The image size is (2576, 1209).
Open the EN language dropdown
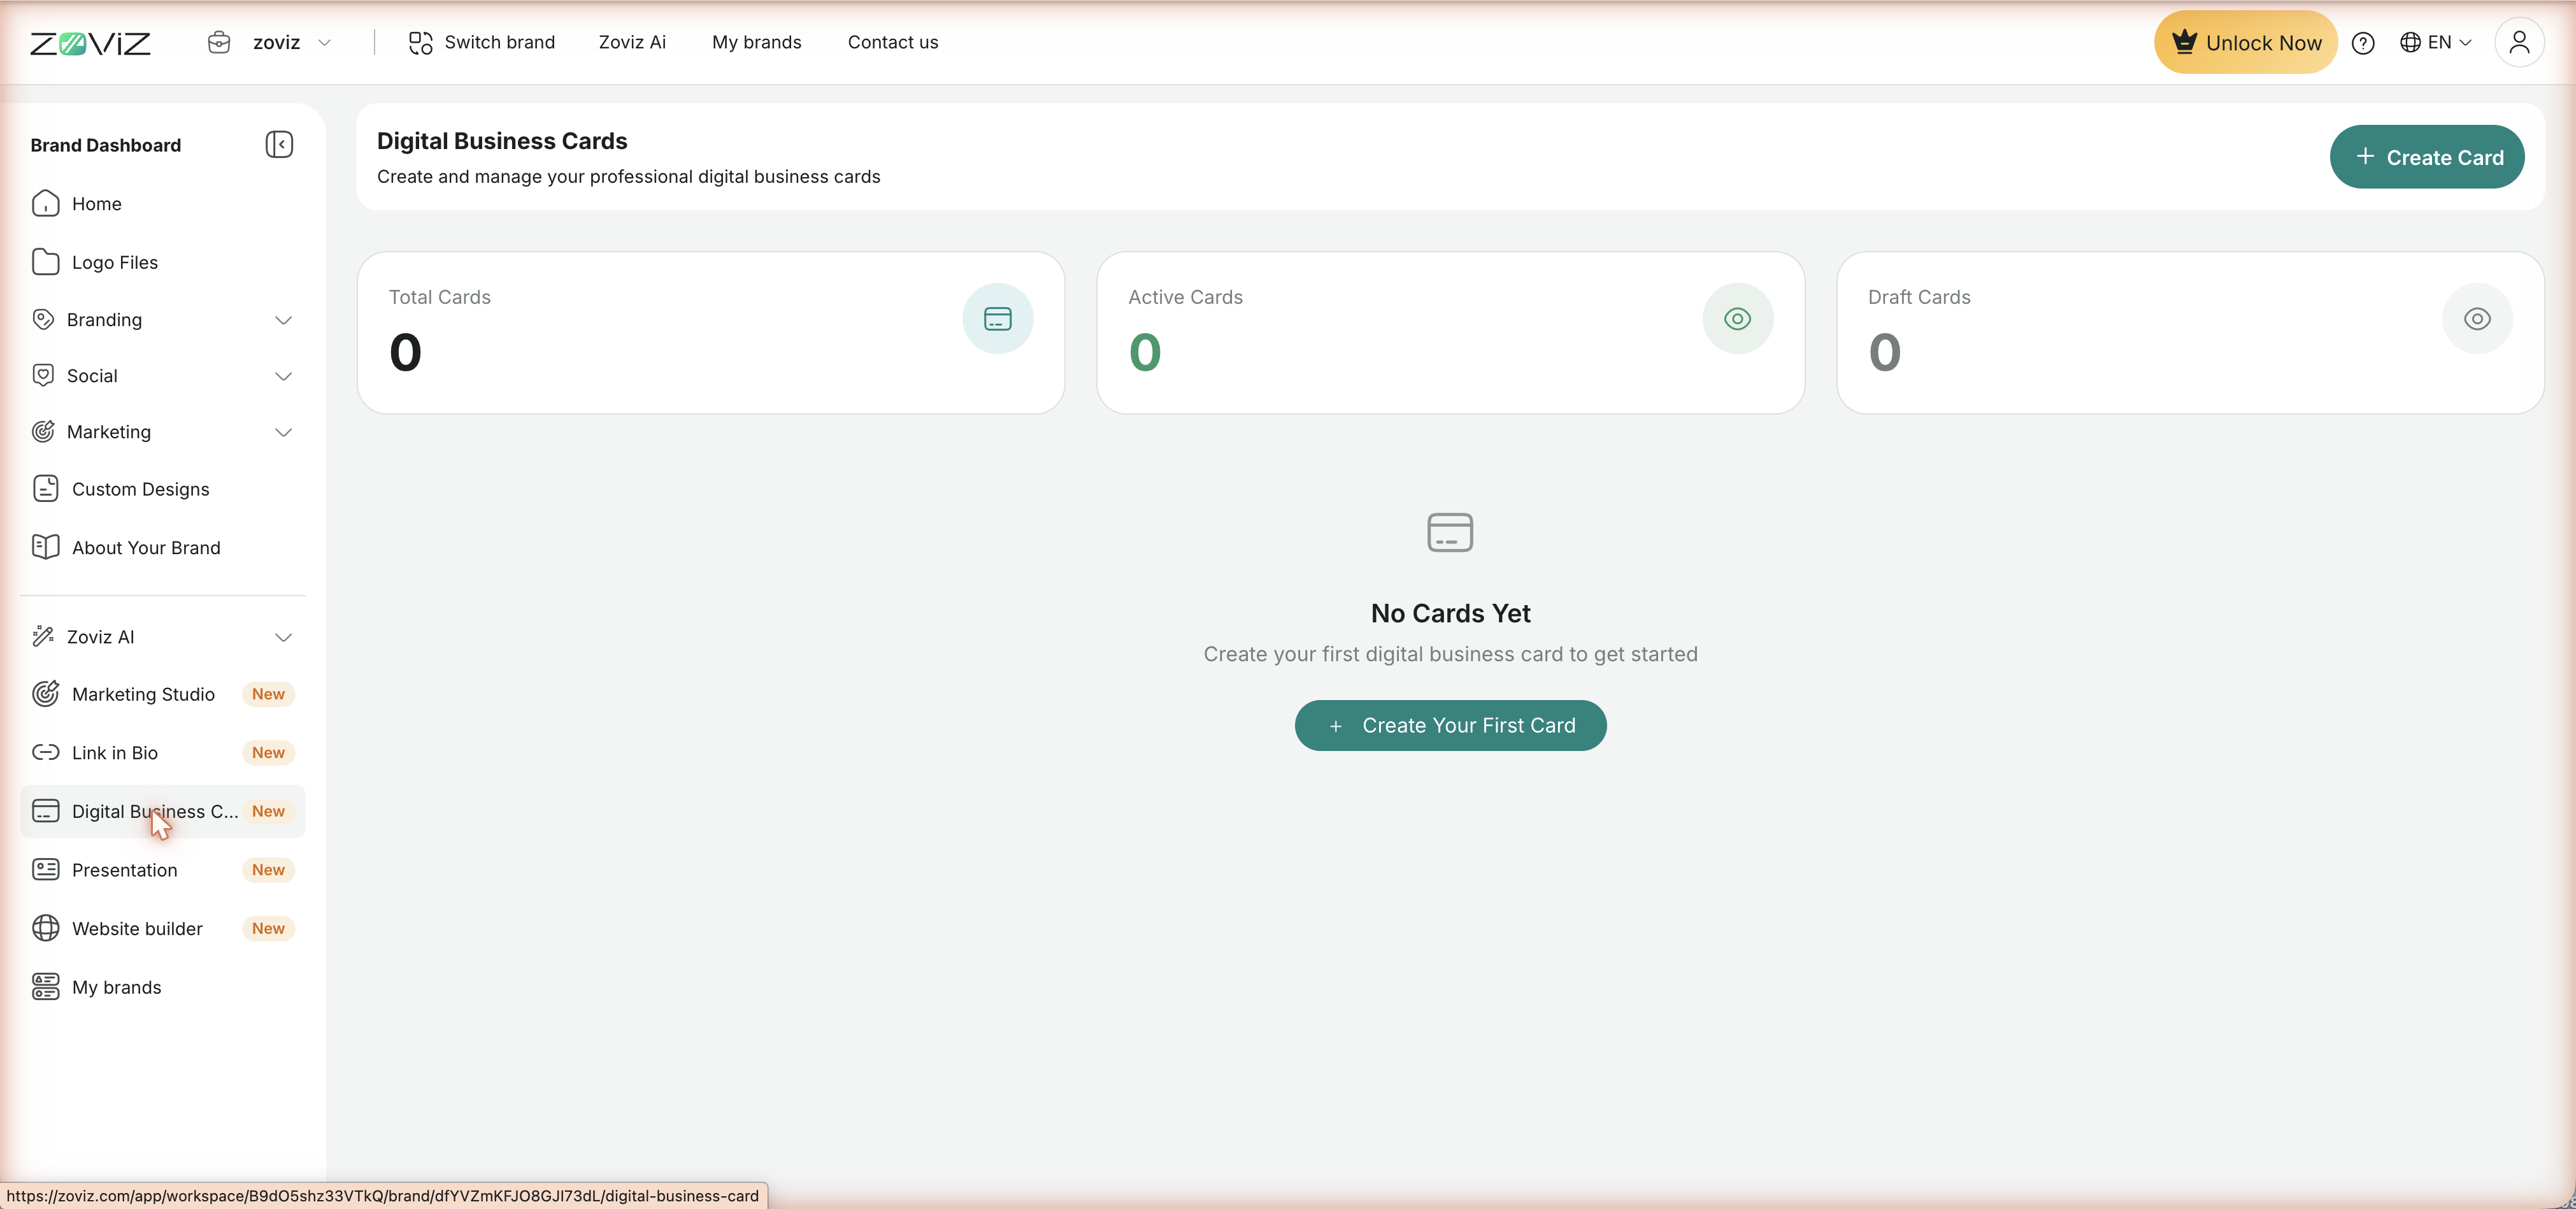pyautogui.click(x=2436, y=42)
